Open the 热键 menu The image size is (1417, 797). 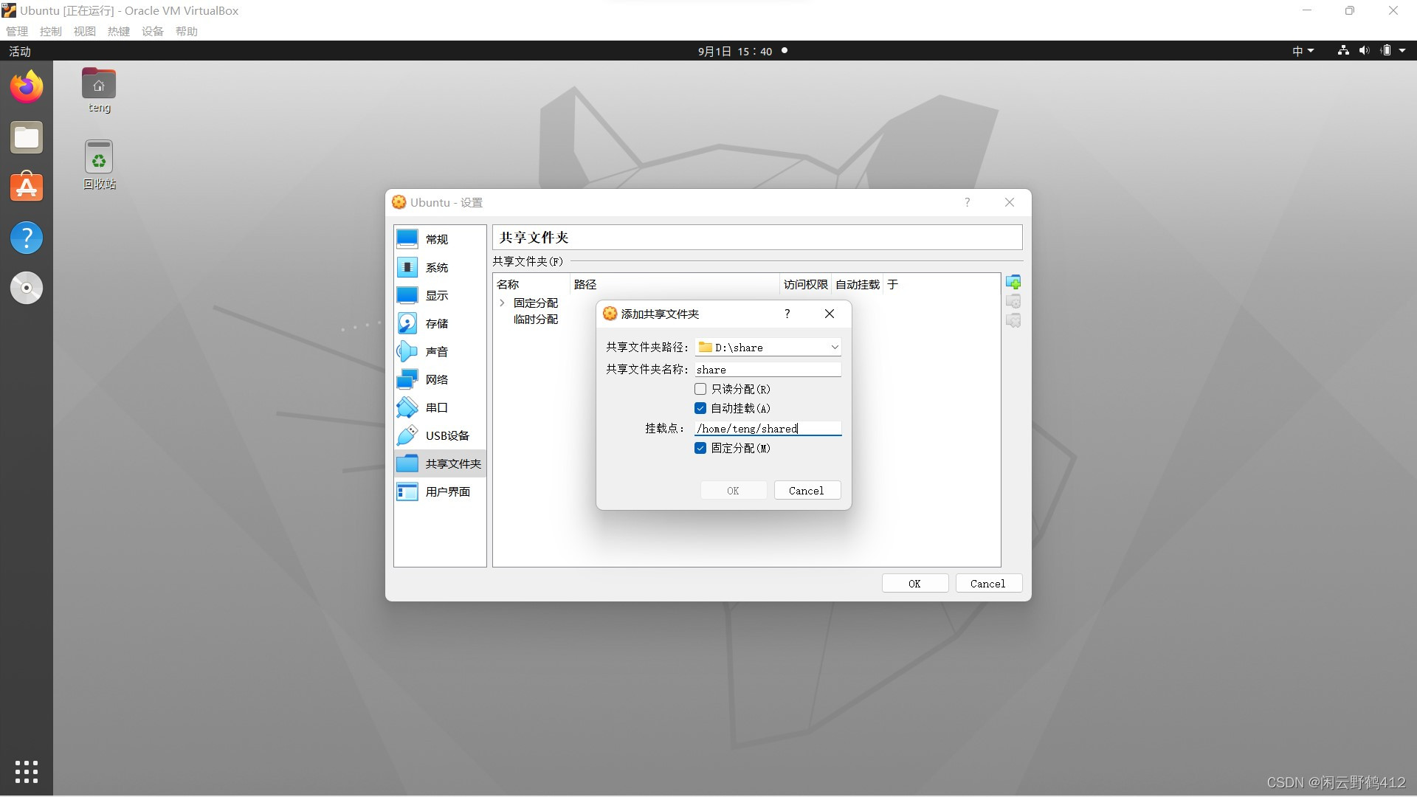(x=119, y=31)
